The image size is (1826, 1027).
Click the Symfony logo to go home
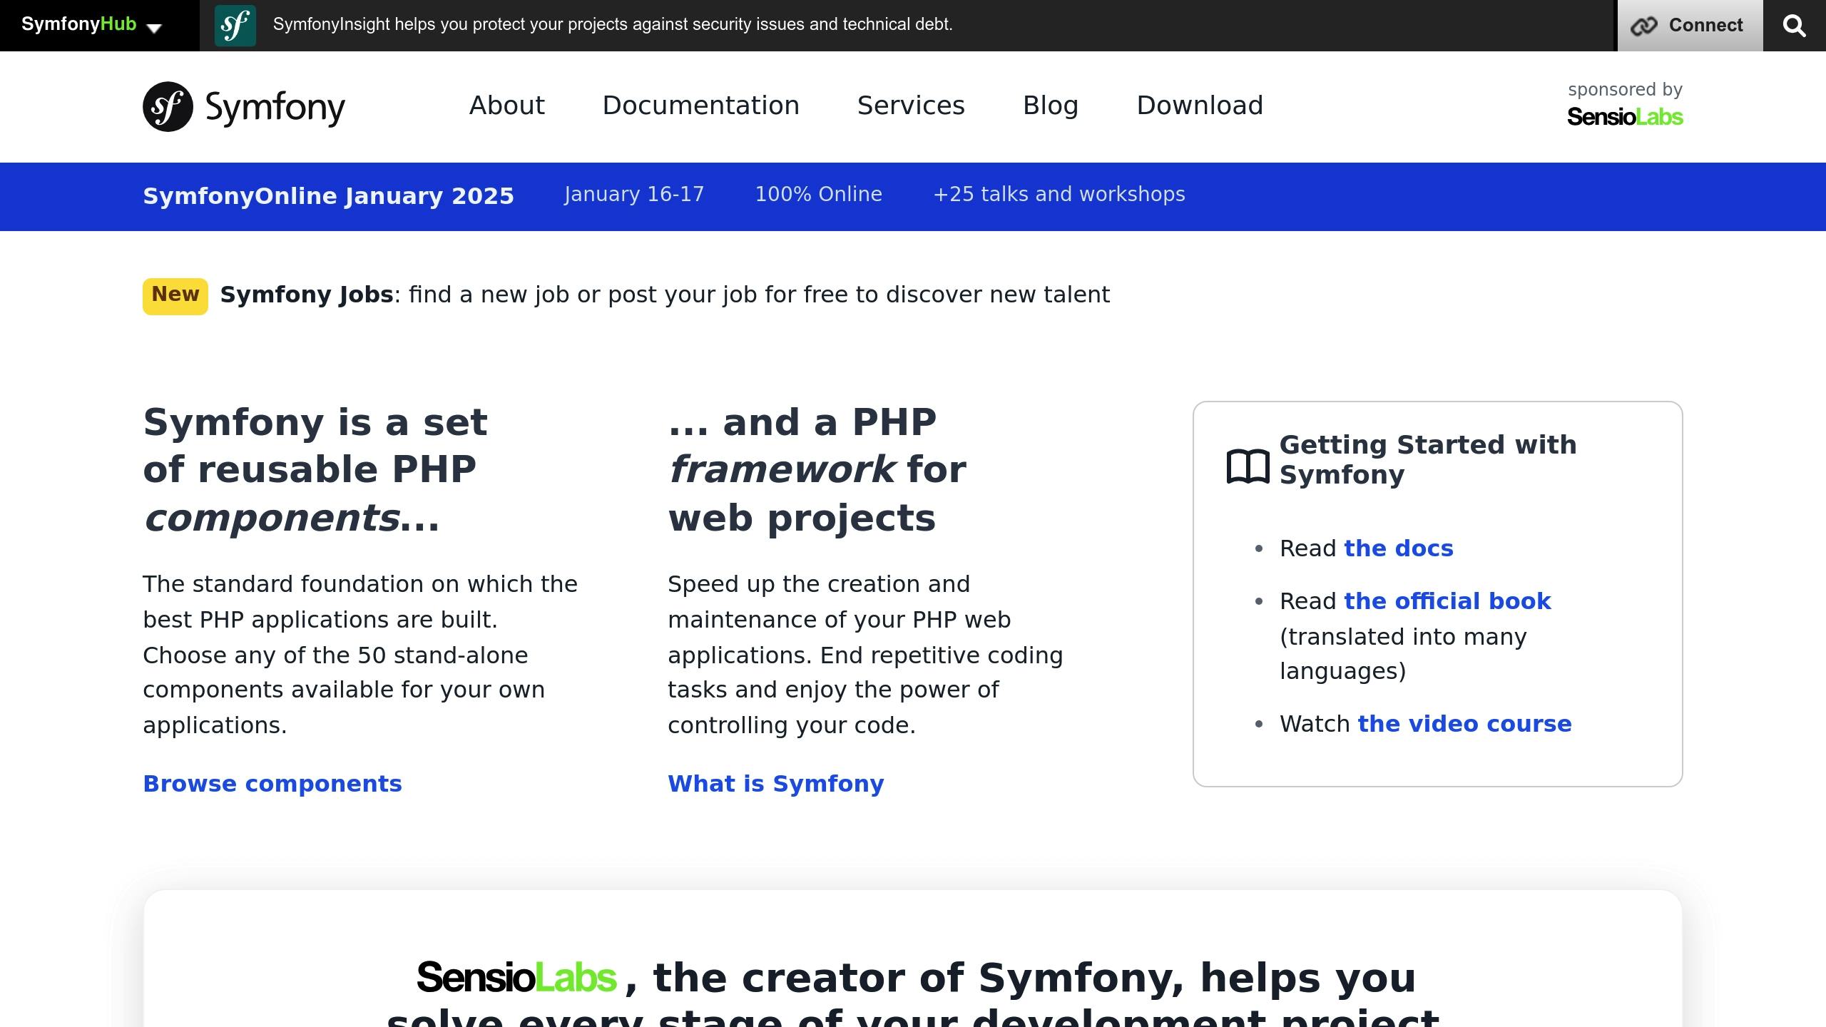pyautogui.click(x=243, y=106)
